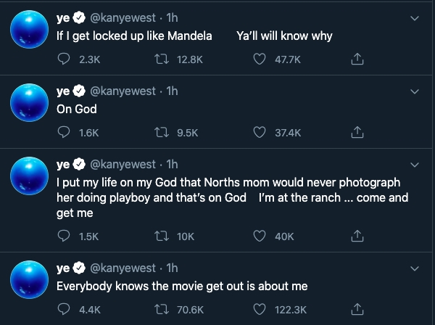This screenshot has width=435, height=325.
Task: Share the "On God" tweet
Action: [x=357, y=133]
